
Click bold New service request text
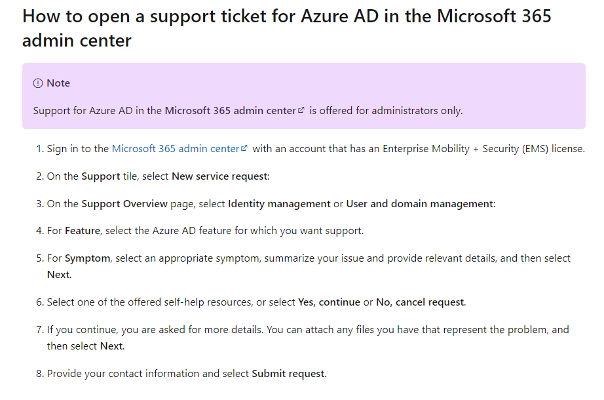pos(219,176)
